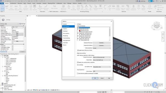
Task: Choose the Conduit tool
Action: (114, 7)
